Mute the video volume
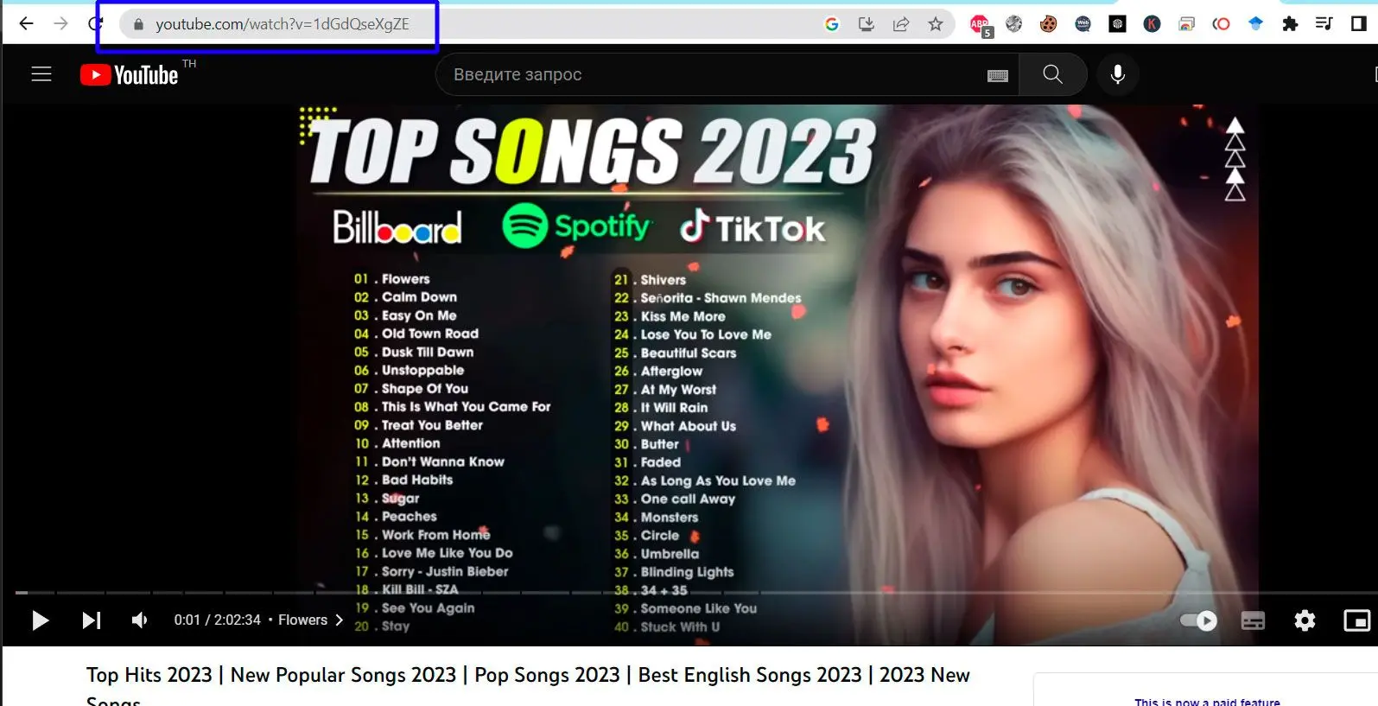The width and height of the screenshot is (1378, 706). (139, 620)
